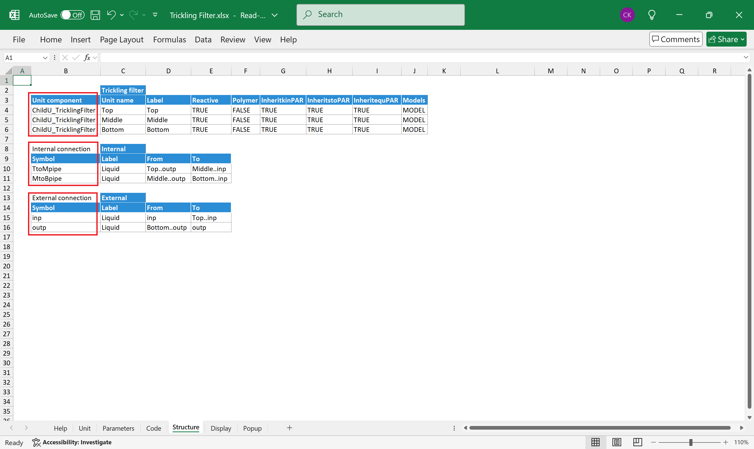Screen dimensions: 754x449
Task: Click the next sheet arrow
Action: (26, 428)
